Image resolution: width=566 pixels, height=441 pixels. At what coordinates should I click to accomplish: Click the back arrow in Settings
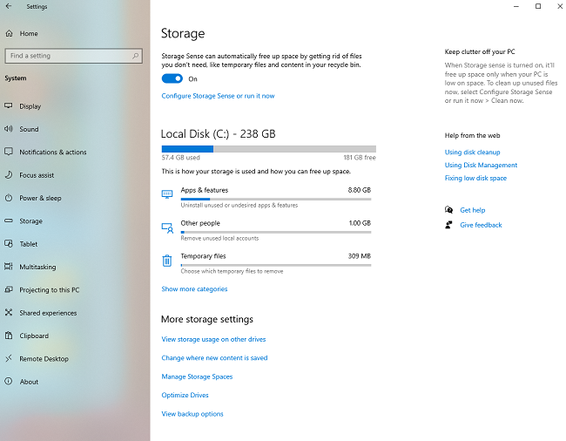click(x=9, y=6)
